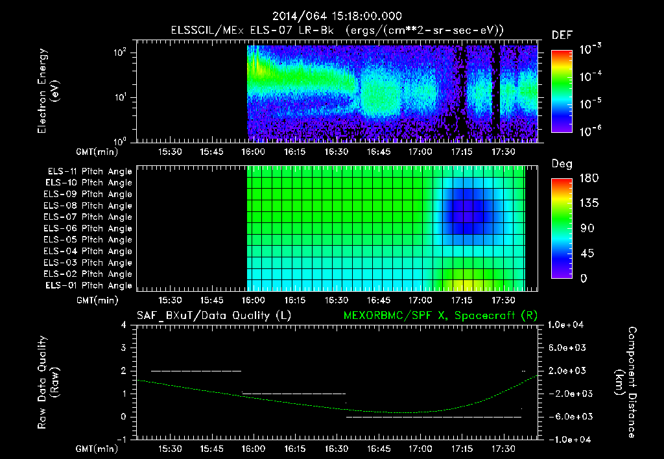Click GMT(min) label under the data quality plot
The height and width of the screenshot is (459, 664).
pos(97,449)
